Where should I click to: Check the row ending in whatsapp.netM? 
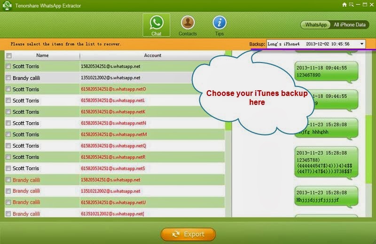(x=8, y=134)
